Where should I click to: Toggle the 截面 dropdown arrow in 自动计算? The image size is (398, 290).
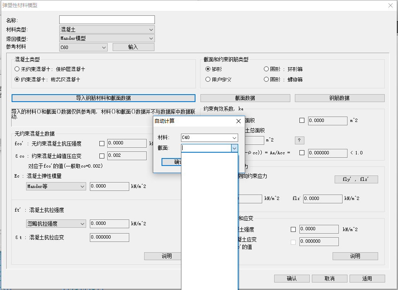click(234, 148)
